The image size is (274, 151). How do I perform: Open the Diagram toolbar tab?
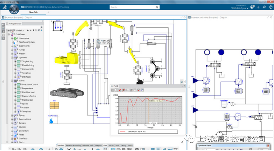coord(98,145)
